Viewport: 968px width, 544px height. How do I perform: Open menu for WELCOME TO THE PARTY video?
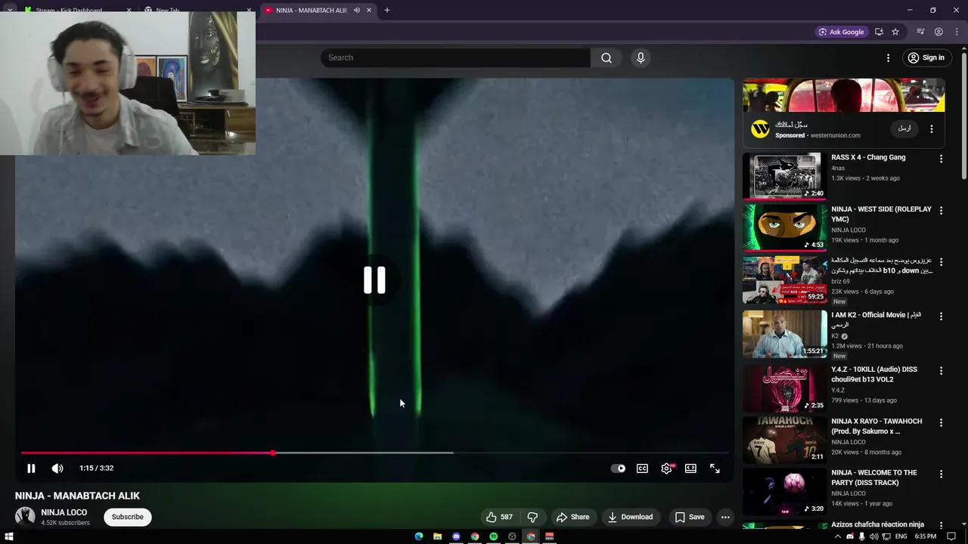[x=941, y=474]
